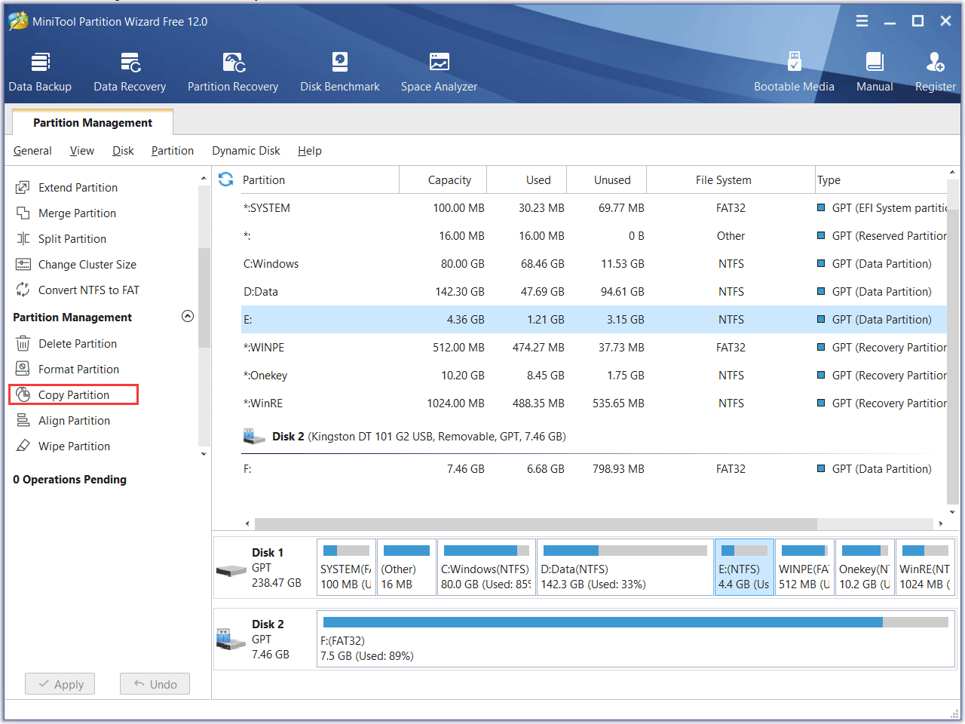Viewport: 965px width, 724px height.
Task: Select the Disk 1 drive icon in disk map
Action: [231, 570]
